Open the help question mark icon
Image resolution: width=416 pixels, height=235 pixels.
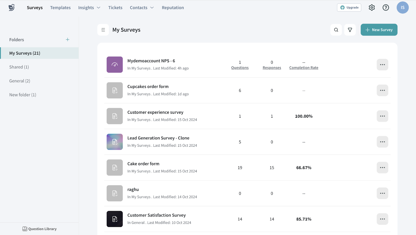pyautogui.click(x=386, y=8)
